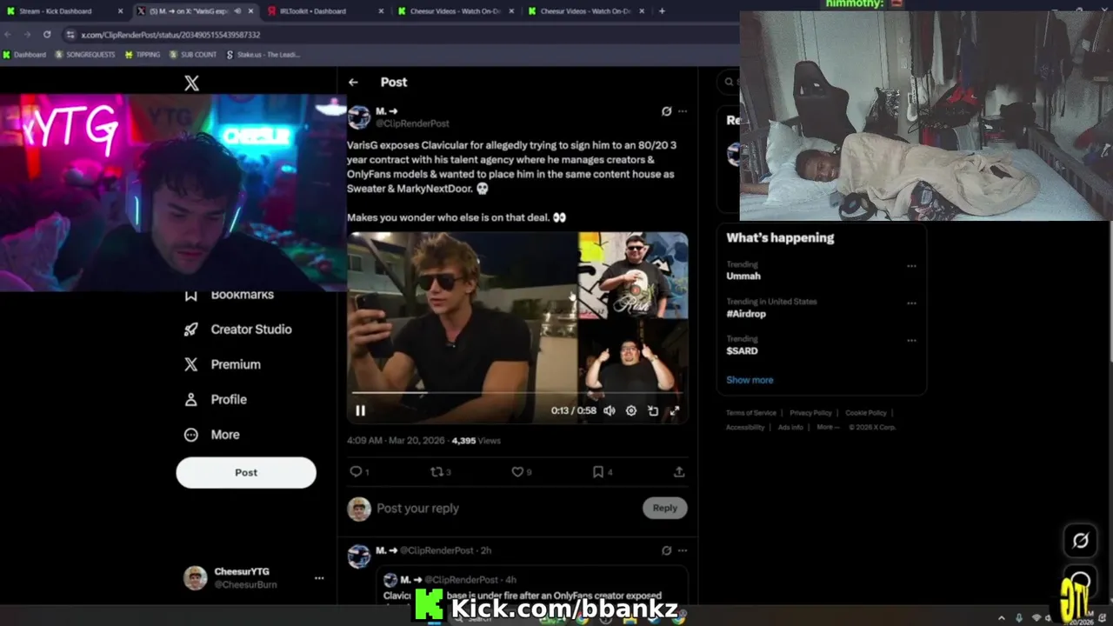Open Accessibility footer link
This screenshot has width=1113, height=626.
coord(745,427)
